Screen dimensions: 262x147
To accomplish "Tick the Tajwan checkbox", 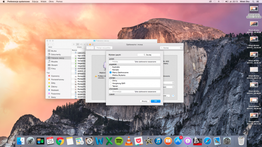I will [x=110, y=86].
